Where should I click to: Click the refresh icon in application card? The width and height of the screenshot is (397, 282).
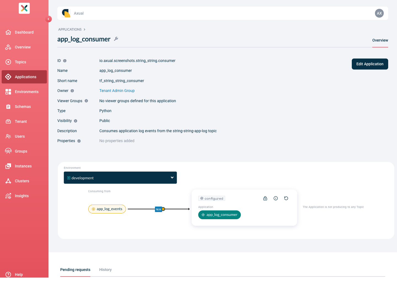(286, 198)
